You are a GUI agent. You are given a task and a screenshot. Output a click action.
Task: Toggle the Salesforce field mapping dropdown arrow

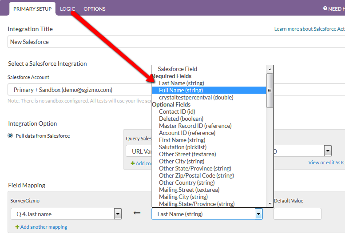258,214
